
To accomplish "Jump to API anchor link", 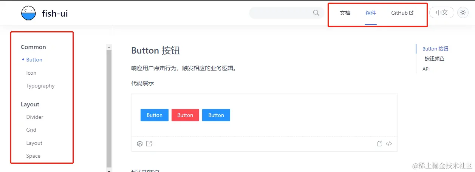I will pyautogui.click(x=426, y=69).
